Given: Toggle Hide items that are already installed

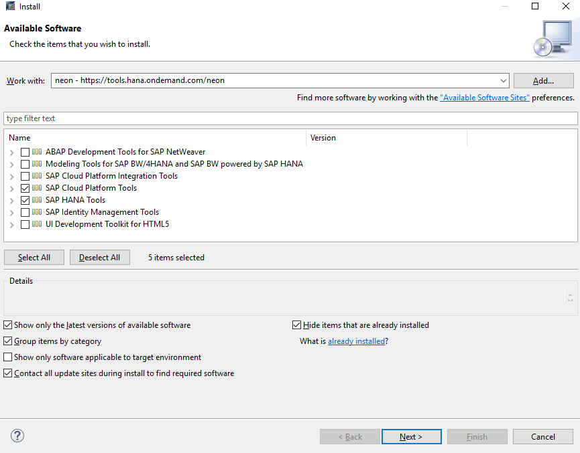Looking at the screenshot, I should pos(296,325).
